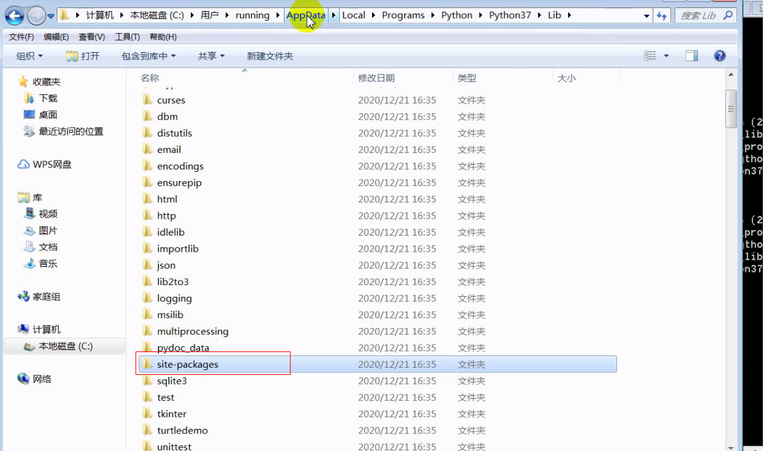Select 文档 library in navigation pane
The width and height of the screenshot is (763, 451).
click(48, 247)
